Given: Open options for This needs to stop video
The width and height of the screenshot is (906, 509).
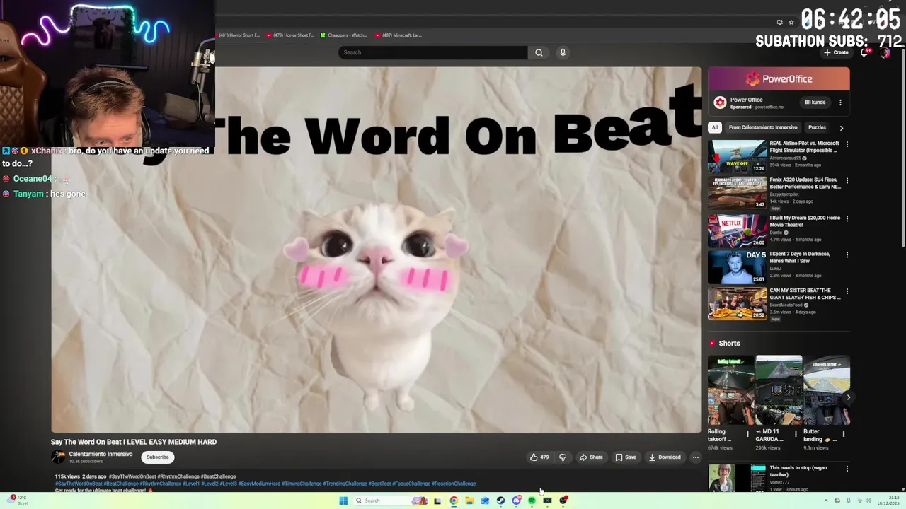Looking at the screenshot, I should click(847, 469).
